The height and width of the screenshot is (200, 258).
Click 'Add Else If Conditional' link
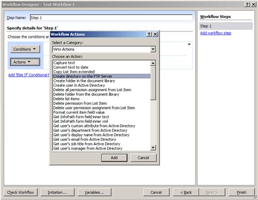[28, 75]
